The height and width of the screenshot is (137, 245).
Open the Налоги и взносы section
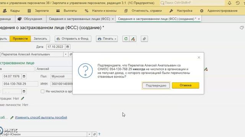coord(101,11)
